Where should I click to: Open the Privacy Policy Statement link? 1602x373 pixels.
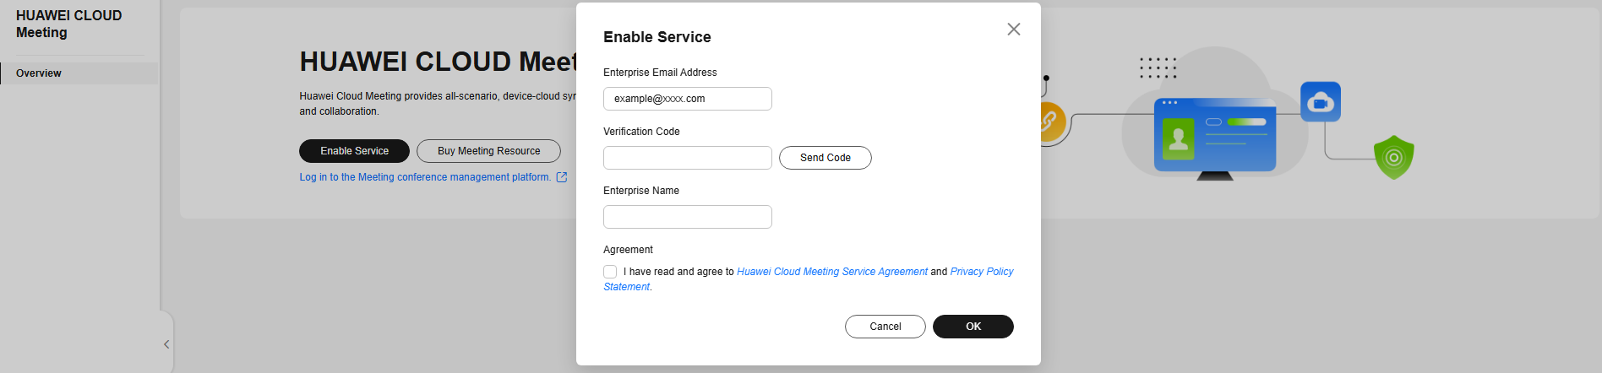pos(981,272)
